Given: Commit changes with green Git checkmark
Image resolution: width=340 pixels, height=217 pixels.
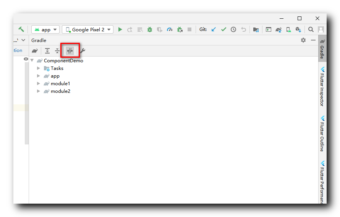Looking at the screenshot, I should click(223, 29).
